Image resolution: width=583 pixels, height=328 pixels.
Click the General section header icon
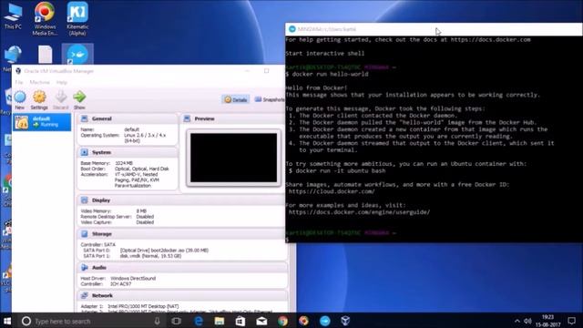(85, 118)
